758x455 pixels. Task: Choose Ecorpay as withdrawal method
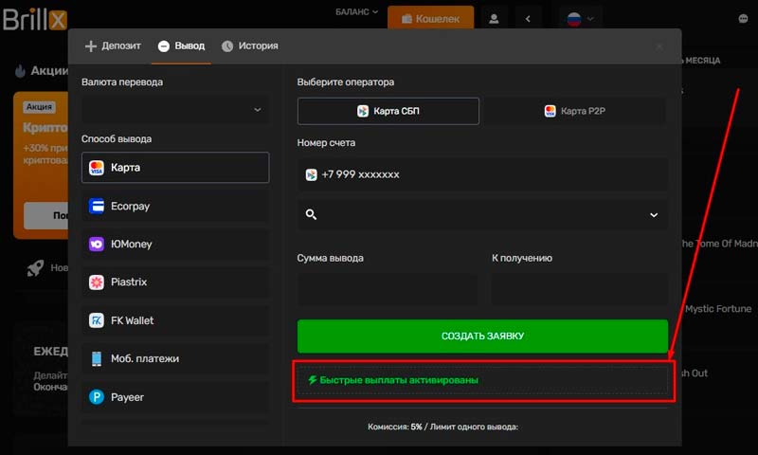click(175, 206)
